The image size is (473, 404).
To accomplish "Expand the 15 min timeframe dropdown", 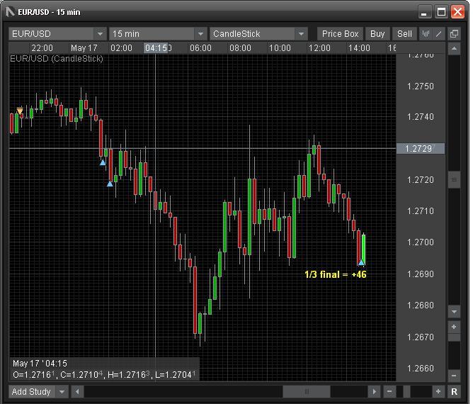I will point(200,33).
